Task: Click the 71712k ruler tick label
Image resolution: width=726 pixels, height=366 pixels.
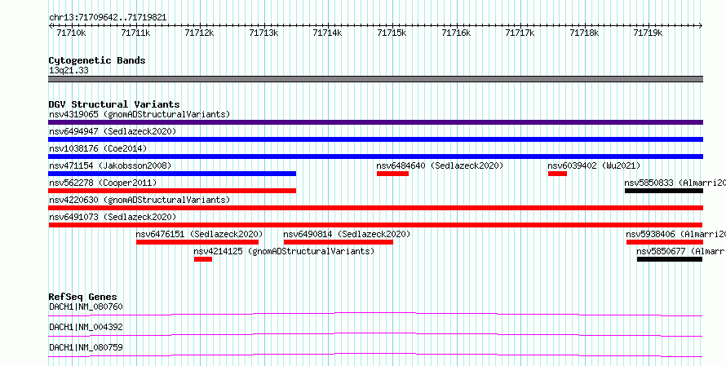Action: click(199, 33)
